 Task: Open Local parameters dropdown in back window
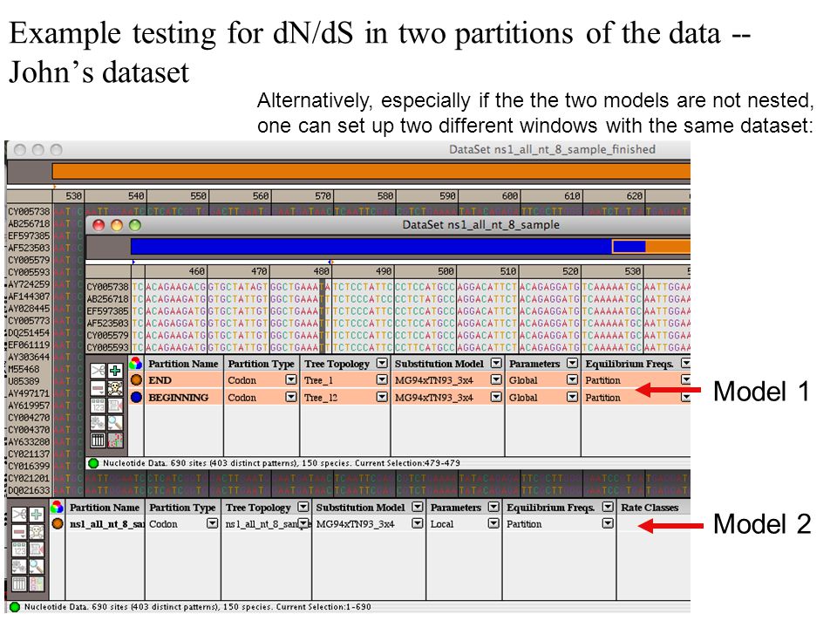click(493, 524)
